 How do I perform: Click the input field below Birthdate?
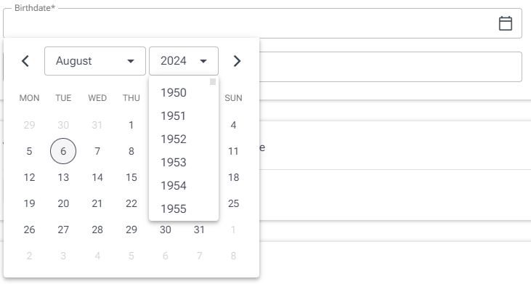391,67
